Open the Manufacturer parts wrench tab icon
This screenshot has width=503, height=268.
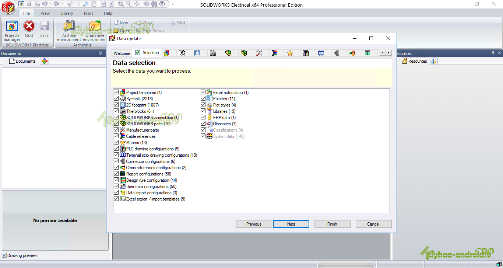pos(259,53)
